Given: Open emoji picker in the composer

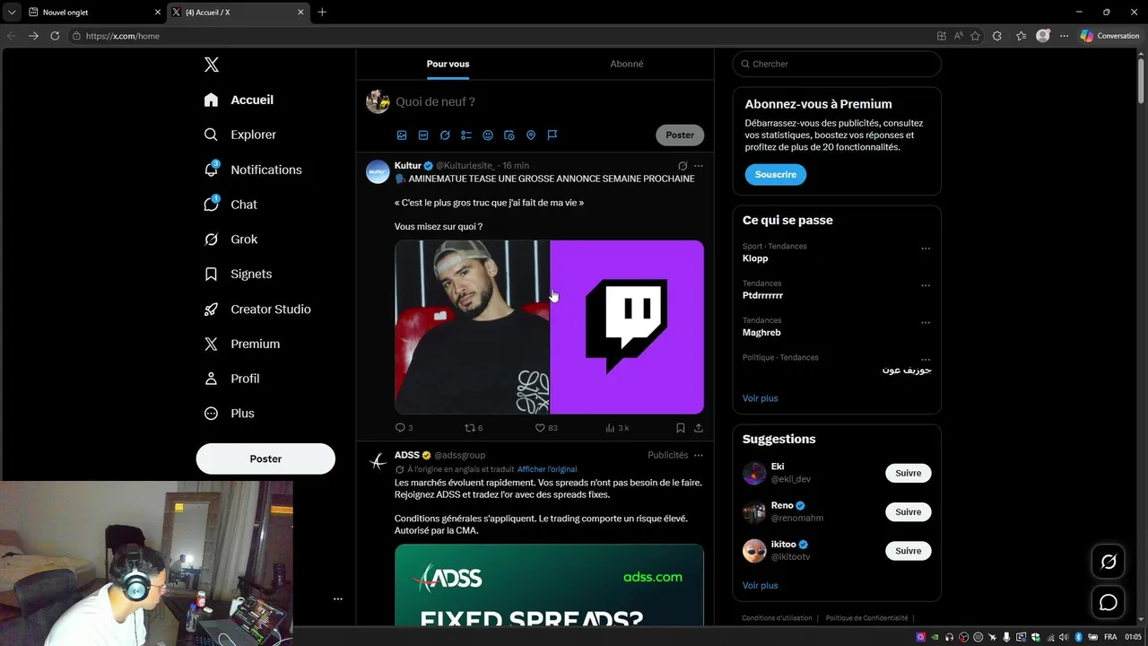Looking at the screenshot, I should pos(488,135).
